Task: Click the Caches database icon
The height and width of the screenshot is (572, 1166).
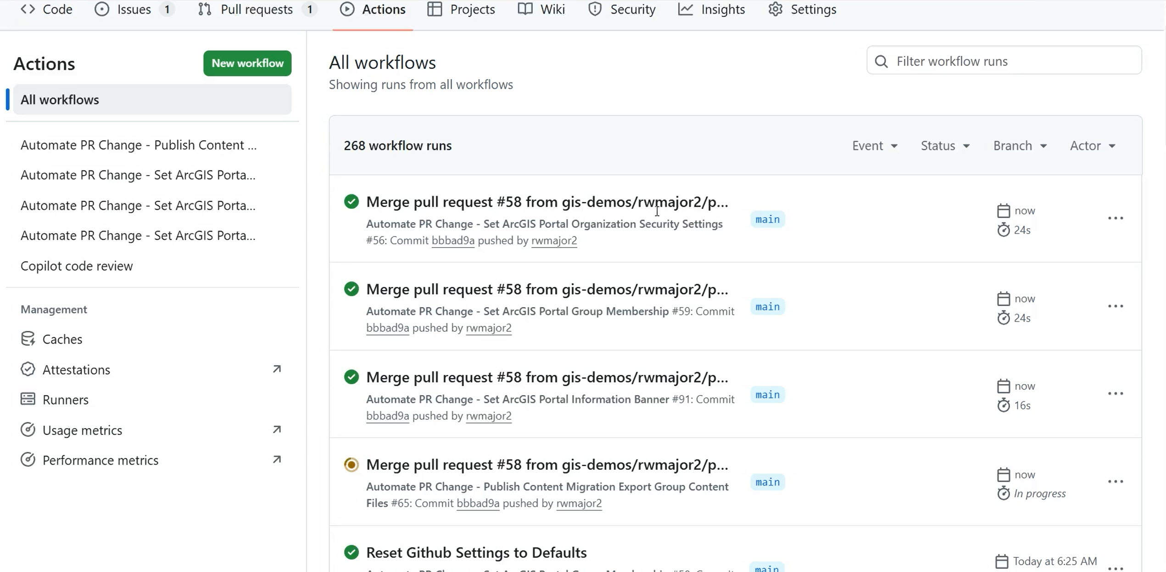Action: pos(28,339)
